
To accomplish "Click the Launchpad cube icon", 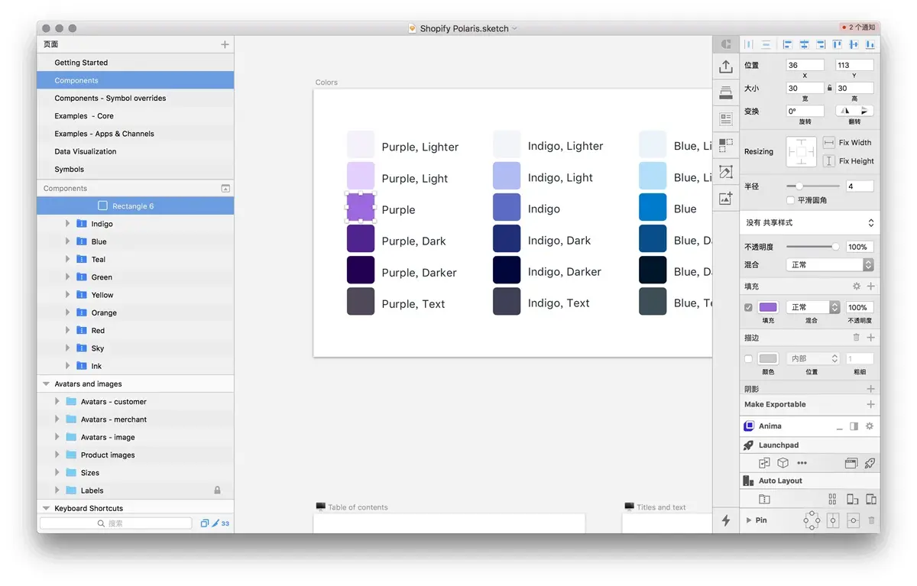I will point(783,463).
